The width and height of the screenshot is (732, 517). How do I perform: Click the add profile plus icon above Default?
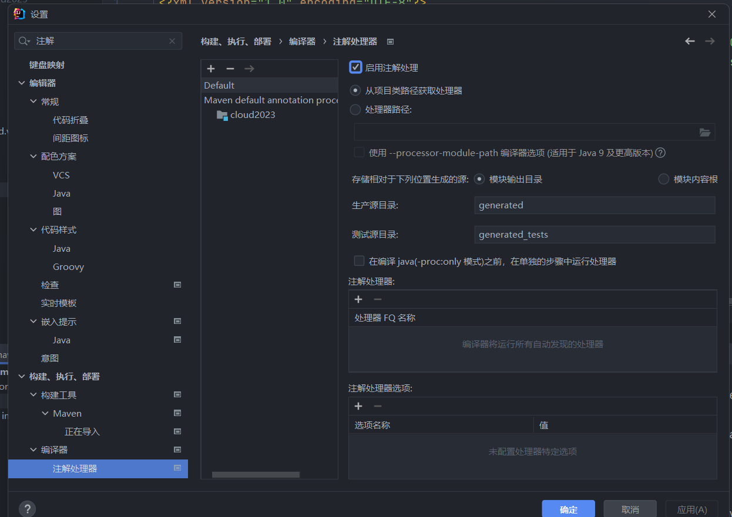tap(211, 69)
